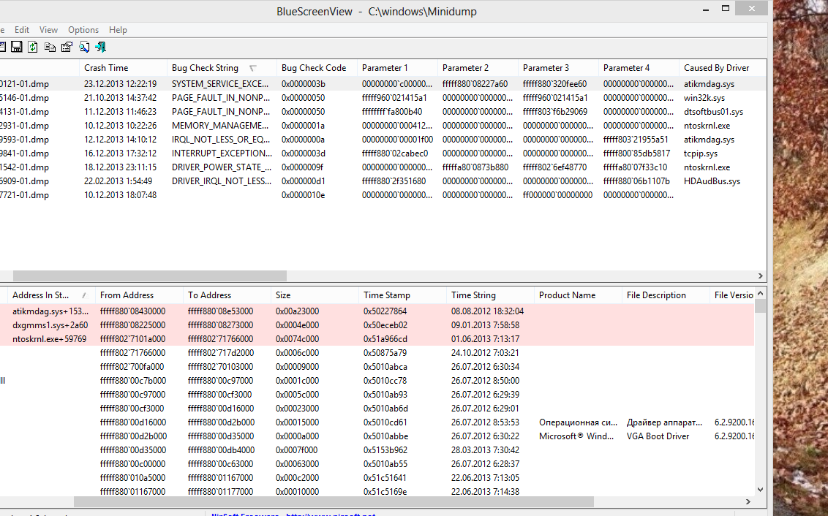Sort by Bug Check Code column header
The image size is (828, 516).
[317, 67]
